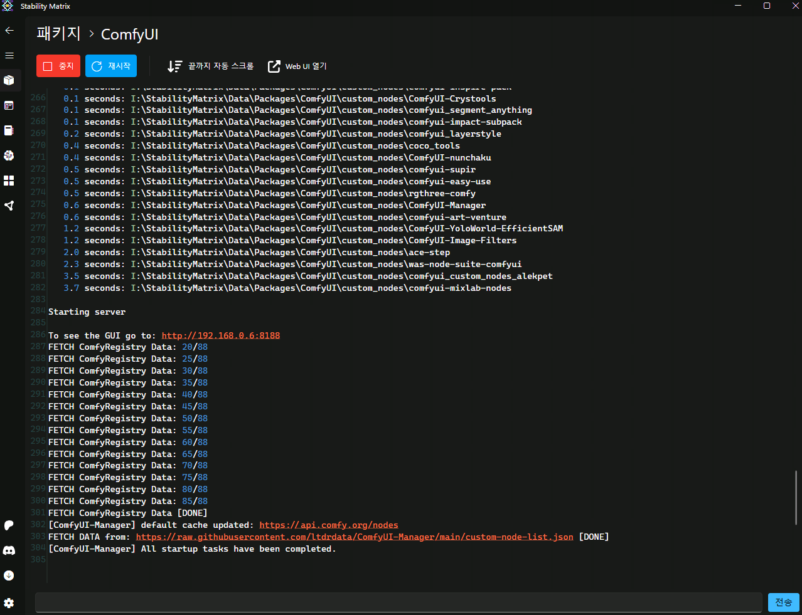The width and height of the screenshot is (802, 615).
Task: Open the settings gear icon
Action: pyautogui.click(x=9, y=602)
